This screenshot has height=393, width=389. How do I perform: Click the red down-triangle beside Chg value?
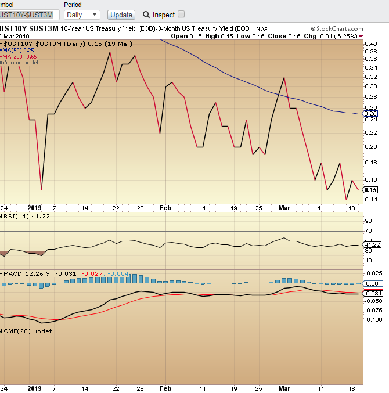pos(361,37)
